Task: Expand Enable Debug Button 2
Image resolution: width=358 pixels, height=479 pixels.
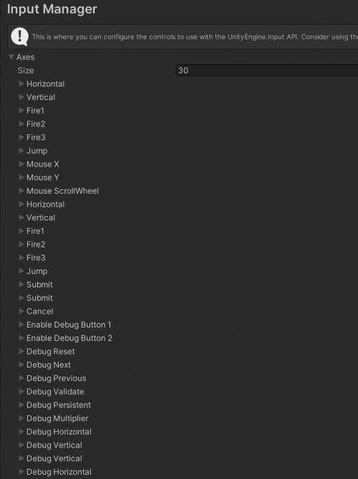Action: (21, 338)
